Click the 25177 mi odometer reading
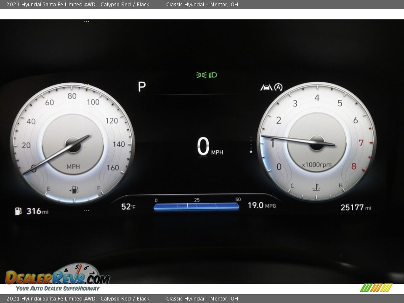The width and height of the screenshot is (404, 303). click(x=356, y=207)
